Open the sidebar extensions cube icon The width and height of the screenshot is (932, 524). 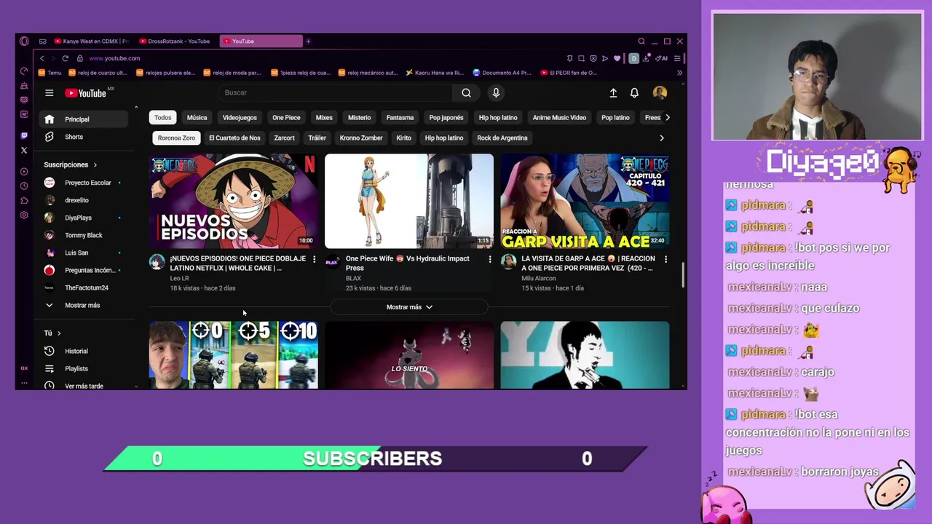[x=24, y=201]
